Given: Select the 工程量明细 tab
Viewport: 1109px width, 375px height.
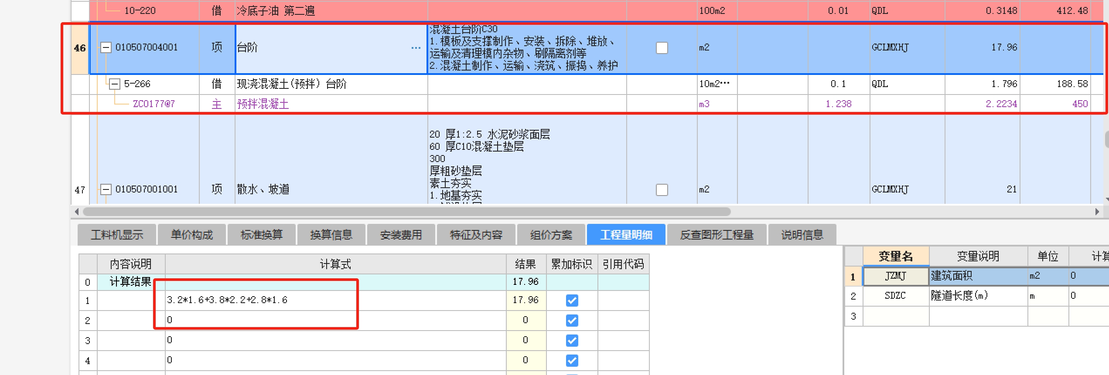Looking at the screenshot, I should [x=626, y=235].
